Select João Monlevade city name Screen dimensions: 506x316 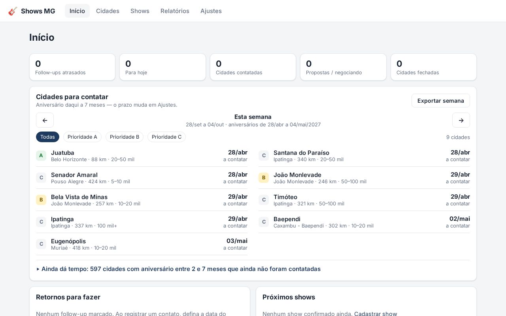click(x=297, y=175)
